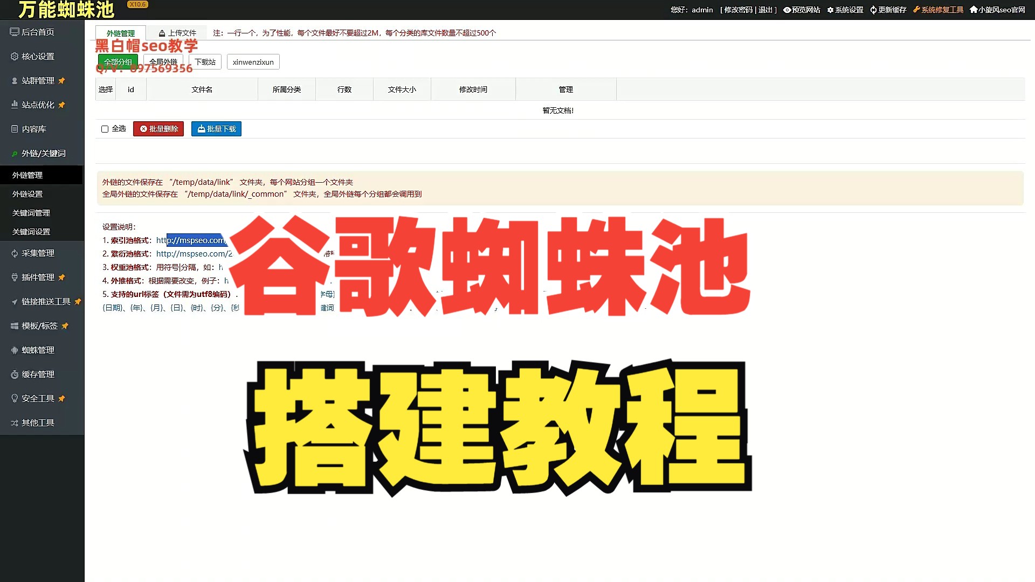Click the spider icon beside 蜘蛛管理
1035x582 pixels.
(x=15, y=350)
